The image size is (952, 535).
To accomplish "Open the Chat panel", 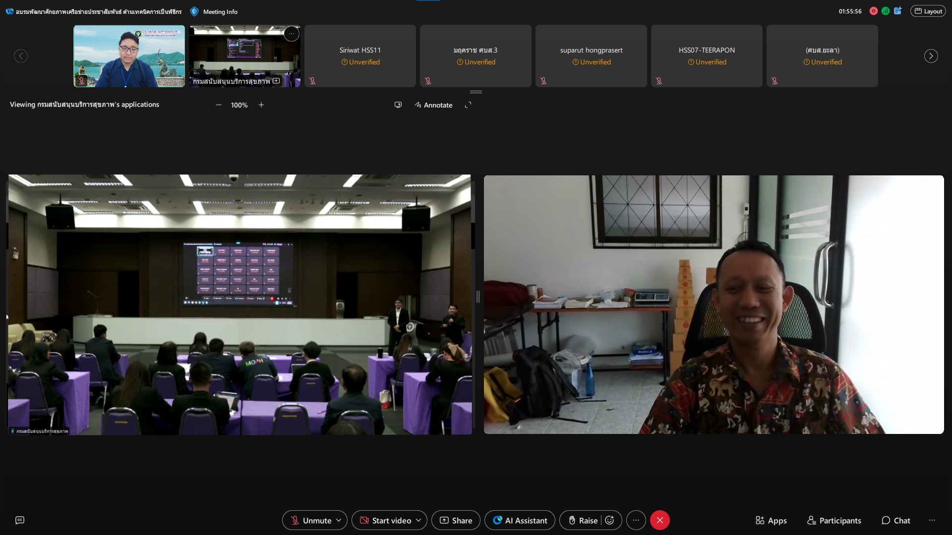I will pyautogui.click(x=895, y=520).
